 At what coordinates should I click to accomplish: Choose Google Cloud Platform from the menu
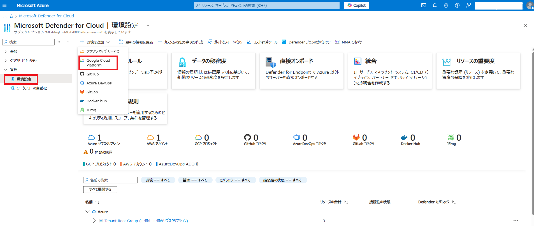click(98, 63)
